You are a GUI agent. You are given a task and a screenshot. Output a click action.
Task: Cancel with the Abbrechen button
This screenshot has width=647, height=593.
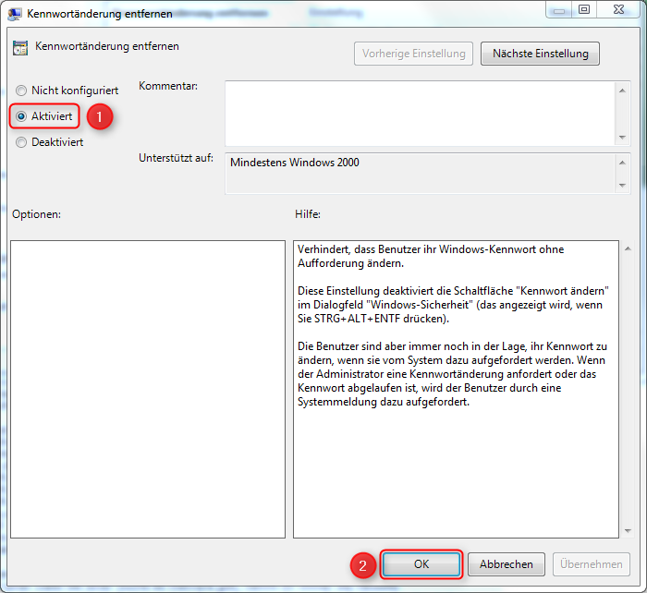click(507, 564)
